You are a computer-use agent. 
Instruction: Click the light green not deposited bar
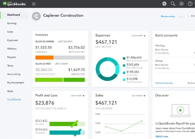(x=49, y=80)
